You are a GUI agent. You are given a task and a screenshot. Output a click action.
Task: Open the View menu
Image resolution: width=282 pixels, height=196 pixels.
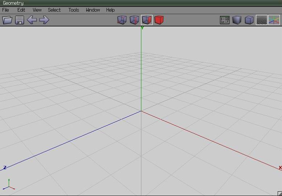tap(37, 10)
